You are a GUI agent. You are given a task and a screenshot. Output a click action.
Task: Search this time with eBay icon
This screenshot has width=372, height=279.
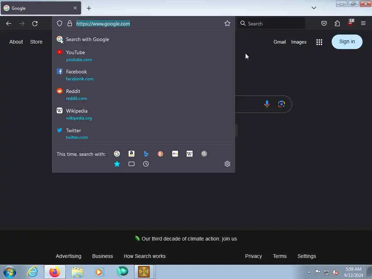pos(175,154)
